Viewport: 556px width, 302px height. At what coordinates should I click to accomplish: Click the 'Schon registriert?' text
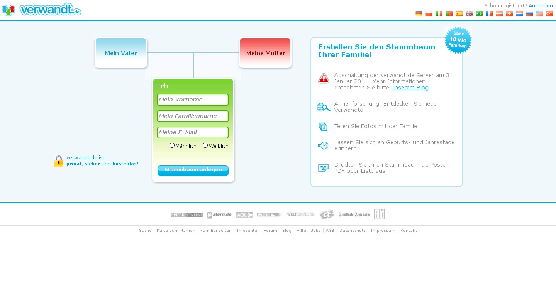tap(506, 6)
